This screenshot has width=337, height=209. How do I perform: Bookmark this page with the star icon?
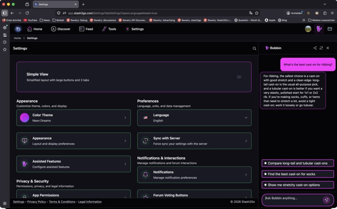(x=257, y=13)
